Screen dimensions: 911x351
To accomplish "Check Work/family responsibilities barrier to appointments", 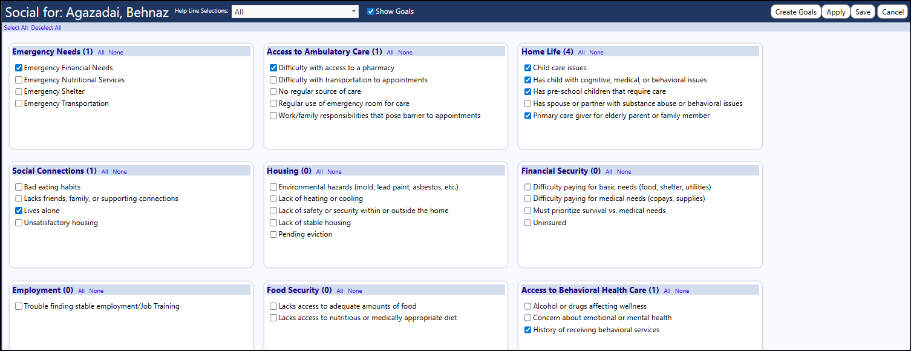I will click(273, 116).
